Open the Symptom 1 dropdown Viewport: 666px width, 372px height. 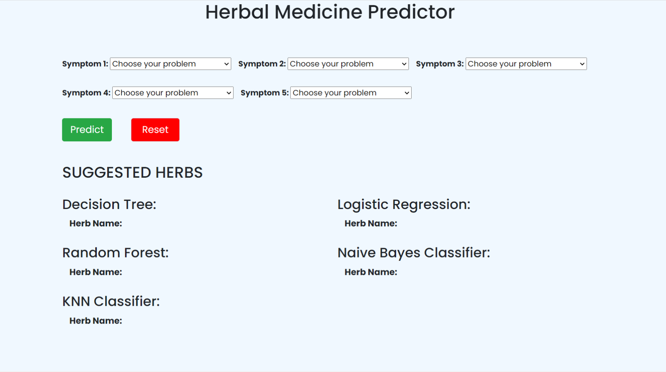point(170,64)
